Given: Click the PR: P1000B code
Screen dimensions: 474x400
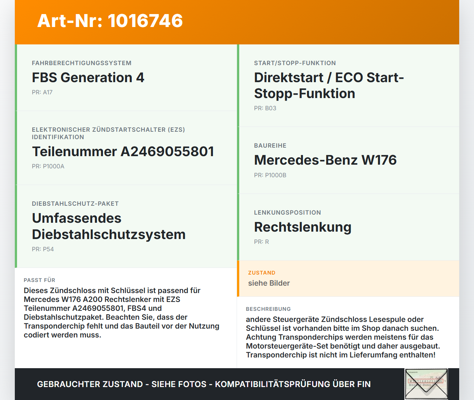Looking at the screenshot, I should [x=270, y=175].
